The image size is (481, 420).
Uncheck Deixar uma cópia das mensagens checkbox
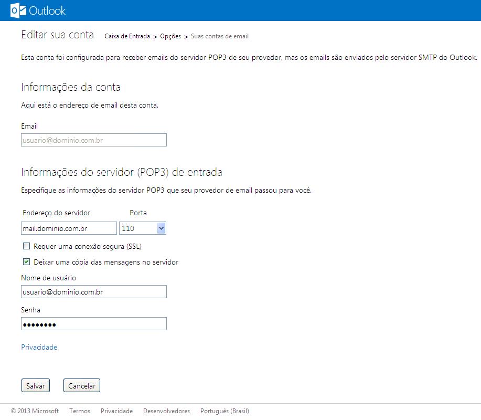(27, 262)
